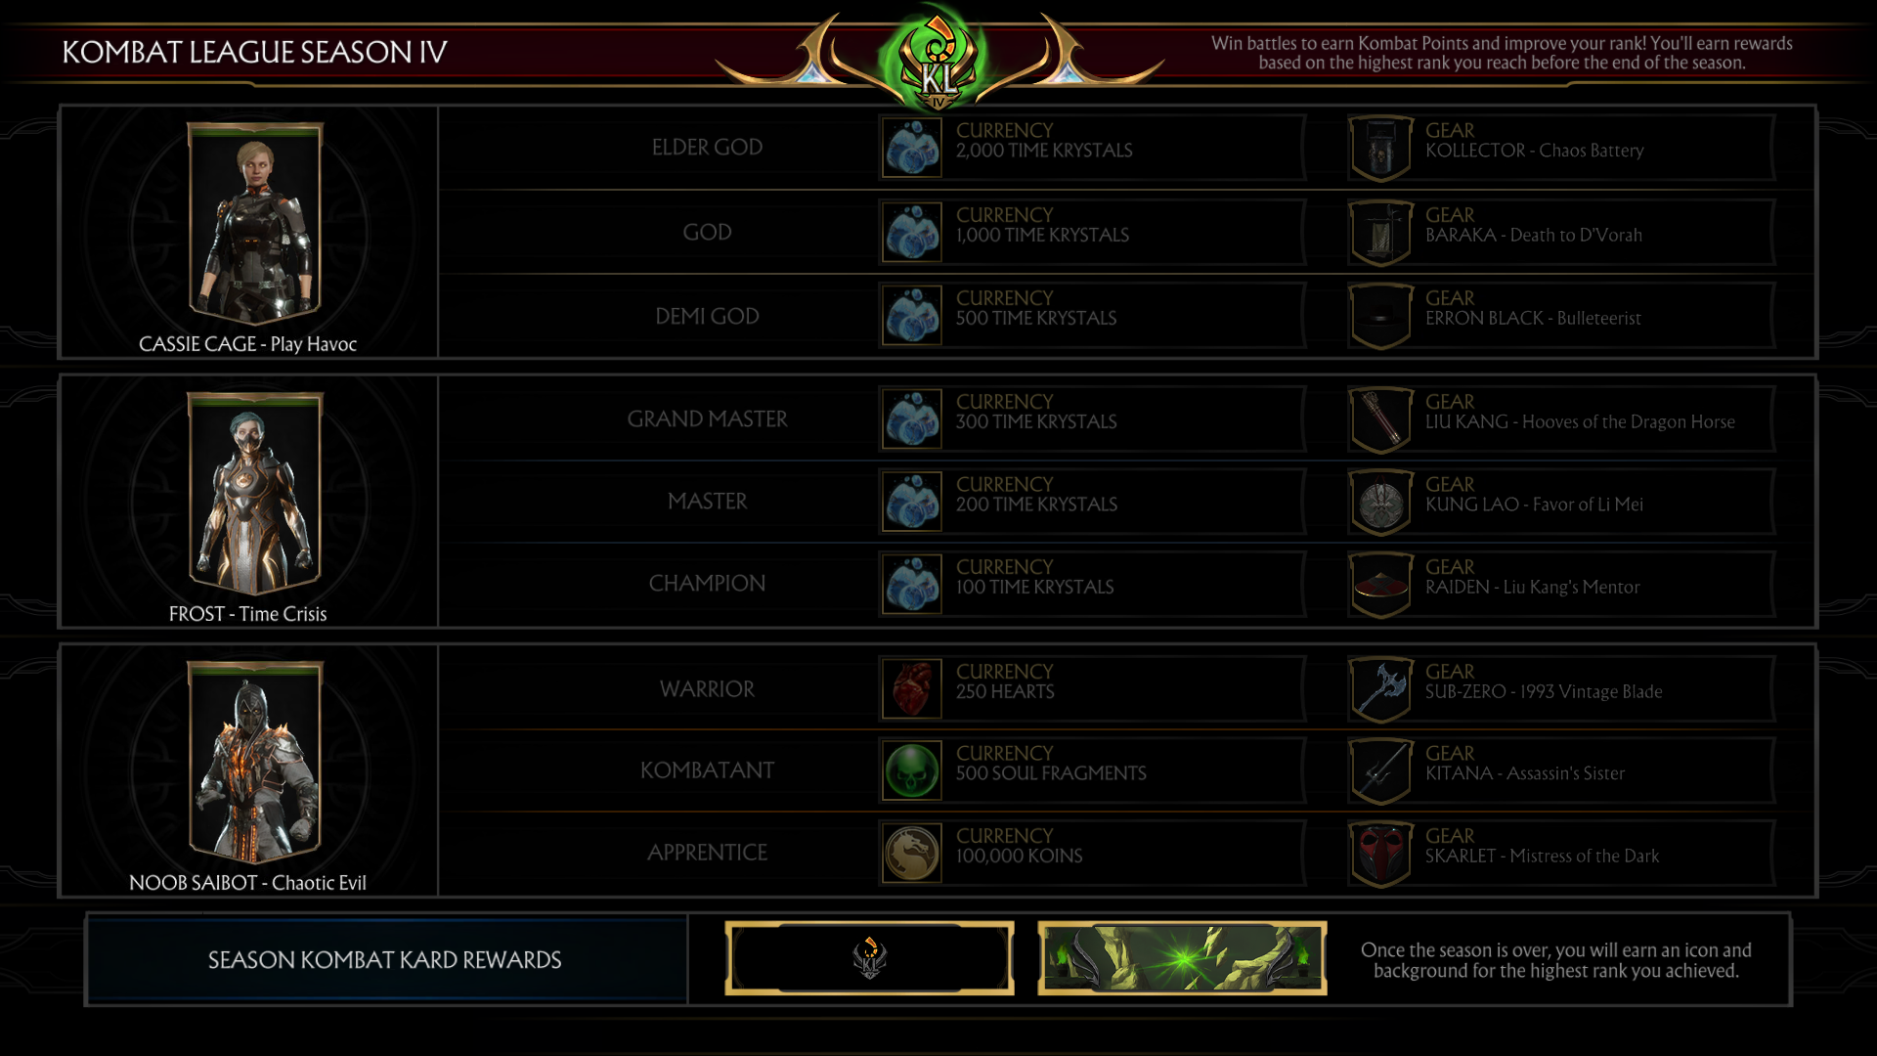
Task: Click Kung Lao's Favor of Li Mei icon
Action: click(1381, 503)
